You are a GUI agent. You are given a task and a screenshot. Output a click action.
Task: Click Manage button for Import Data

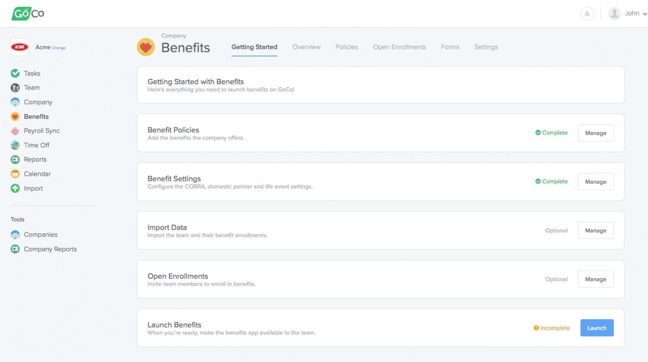(595, 231)
